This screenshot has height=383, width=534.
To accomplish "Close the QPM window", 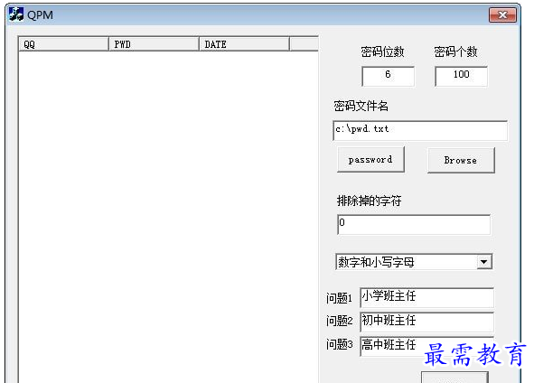I will click(x=502, y=14).
